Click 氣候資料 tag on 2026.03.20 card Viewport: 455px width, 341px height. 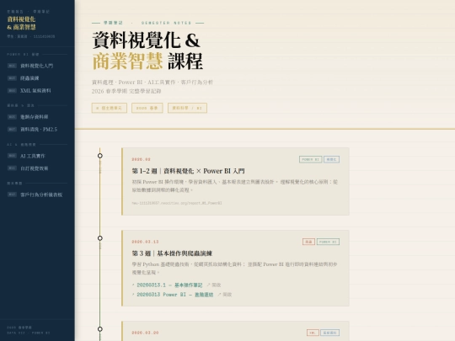(x=329, y=333)
